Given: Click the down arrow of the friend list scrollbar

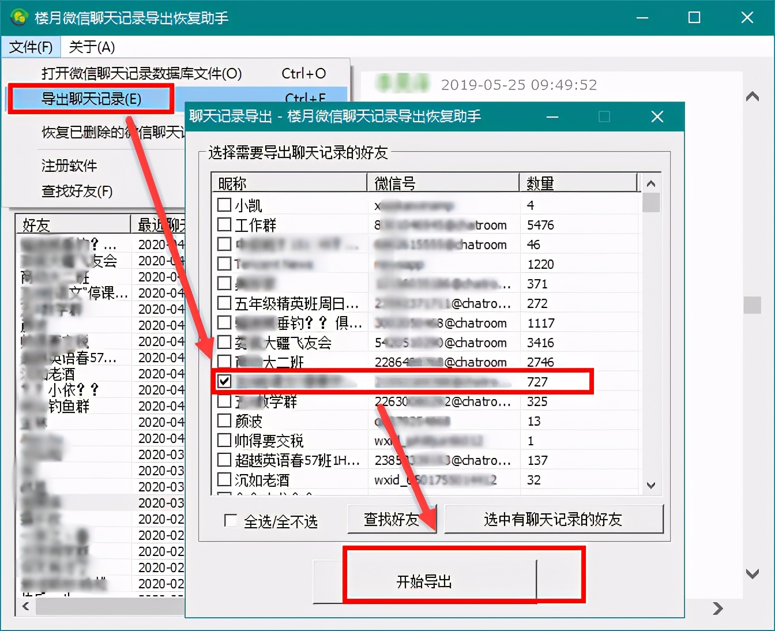Looking at the screenshot, I should click(650, 485).
